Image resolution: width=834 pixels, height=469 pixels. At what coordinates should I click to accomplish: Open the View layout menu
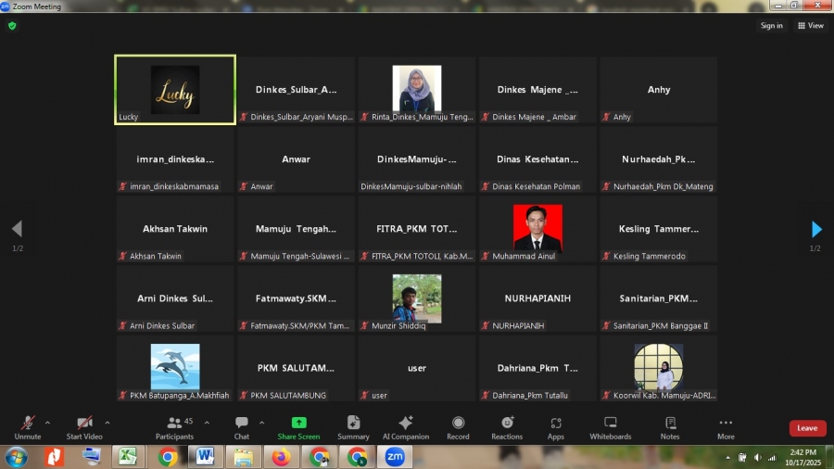[811, 26]
